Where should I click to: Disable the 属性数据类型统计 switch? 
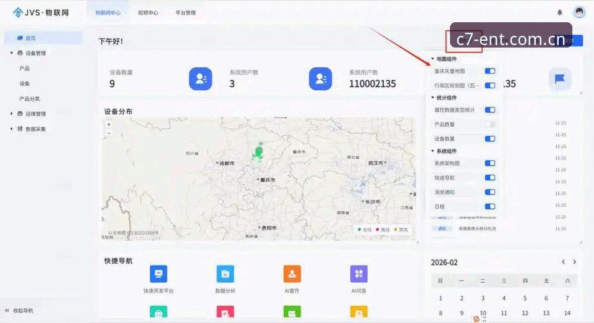(x=490, y=110)
